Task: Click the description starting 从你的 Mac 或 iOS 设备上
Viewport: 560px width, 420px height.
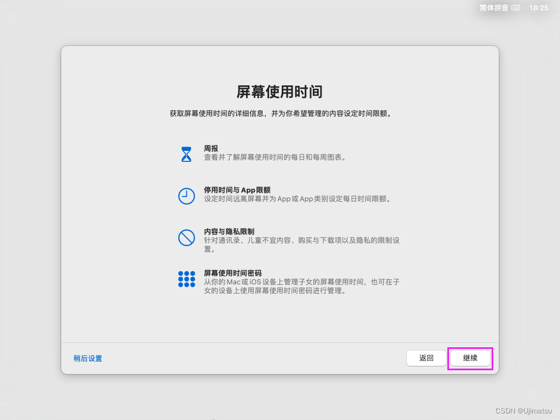Action: click(302, 286)
